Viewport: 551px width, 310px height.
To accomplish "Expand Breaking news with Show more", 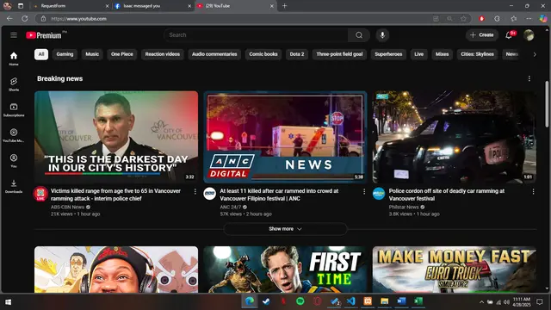I will (x=285, y=229).
